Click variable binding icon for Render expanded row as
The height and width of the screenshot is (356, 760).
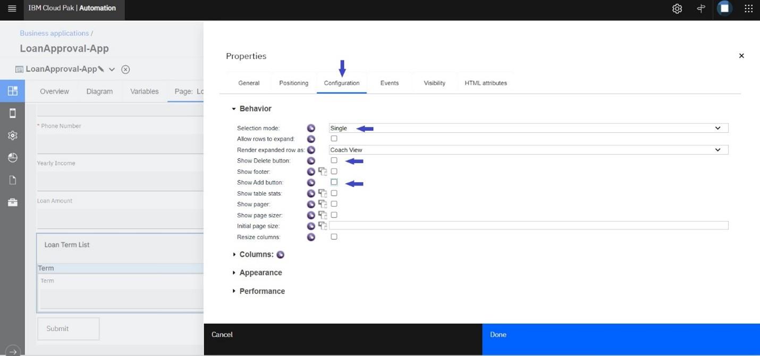311,150
